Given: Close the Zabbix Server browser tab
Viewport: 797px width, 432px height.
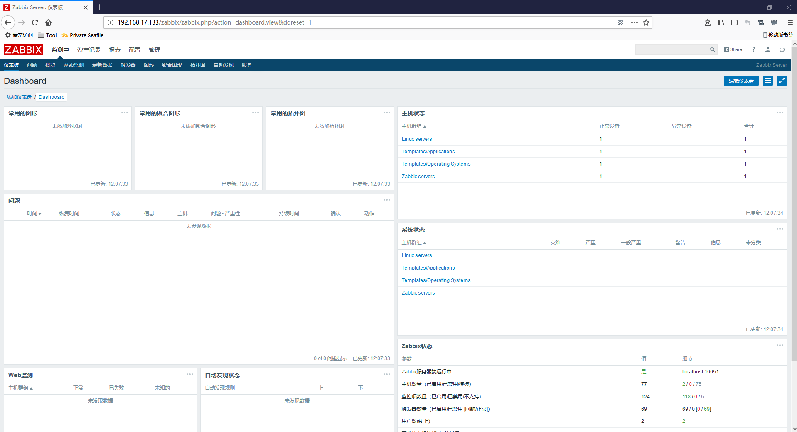Looking at the screenshot, I should 86,7.
